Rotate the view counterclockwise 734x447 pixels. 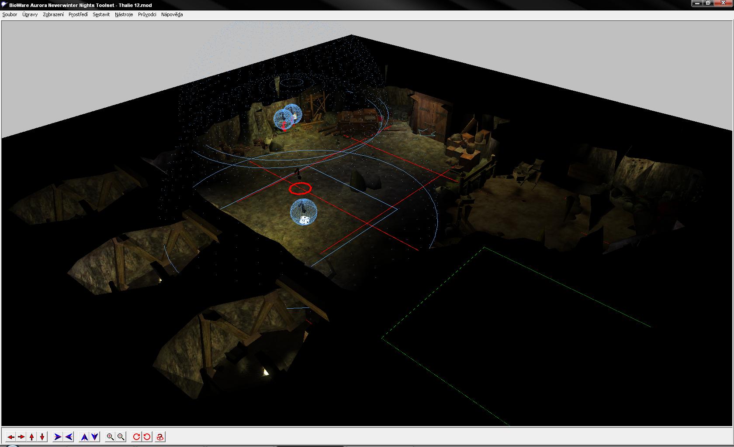click(x=147, y=437)
